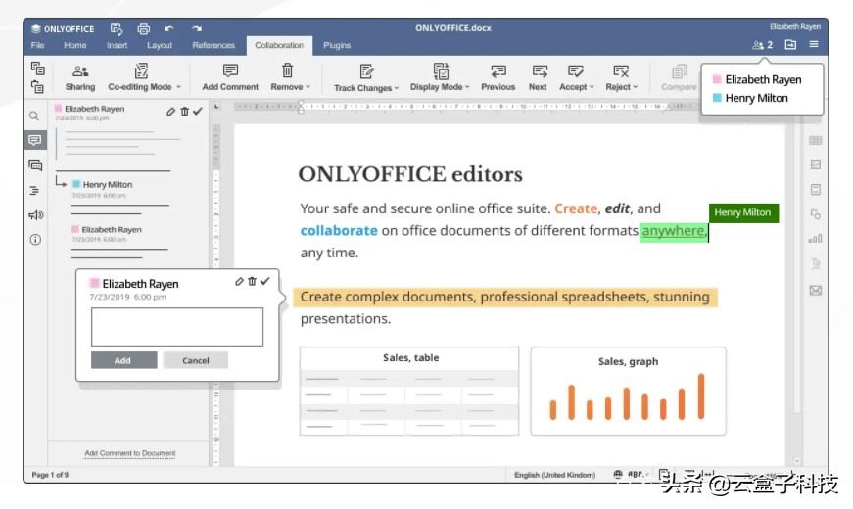Click the blue "collaborate" word in the document
This screenshot has width=853, height=509.
point(339,231)
